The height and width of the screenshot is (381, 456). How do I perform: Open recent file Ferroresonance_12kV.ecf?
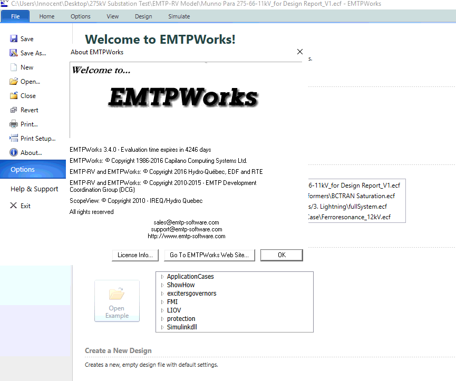tap(350, 217)
